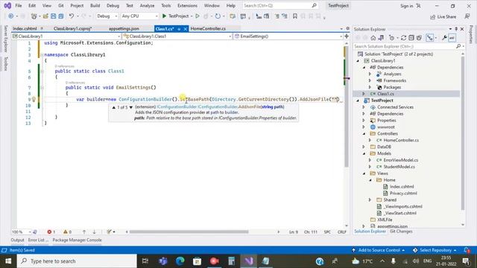Click the top Search (Ctrl+Q) box

click(x=280, y=6)
